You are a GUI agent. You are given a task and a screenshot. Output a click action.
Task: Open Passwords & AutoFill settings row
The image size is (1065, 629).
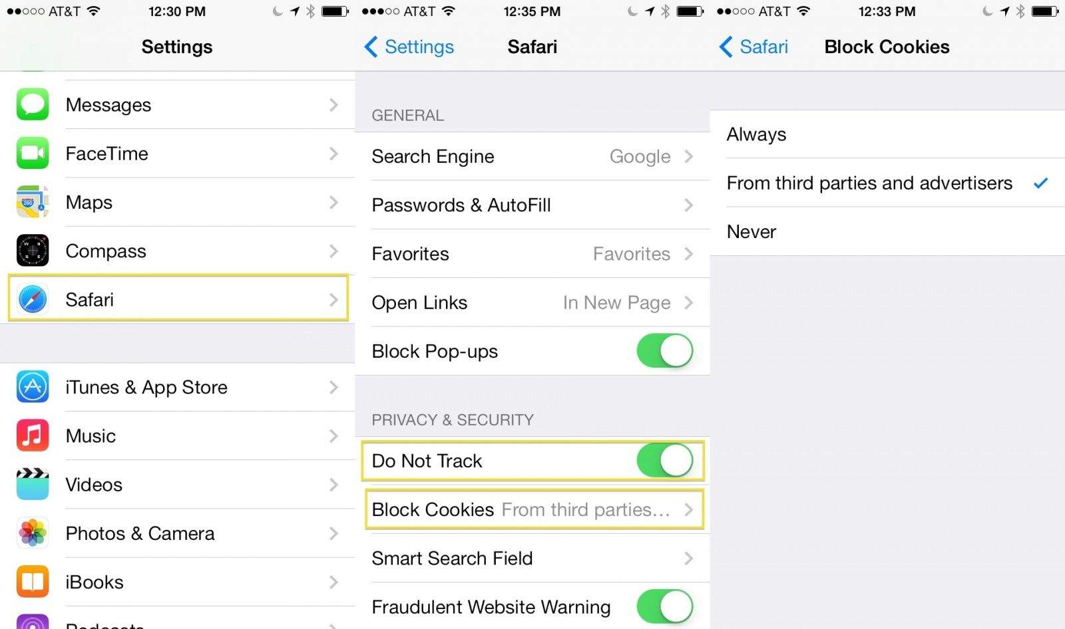[532, 205]
